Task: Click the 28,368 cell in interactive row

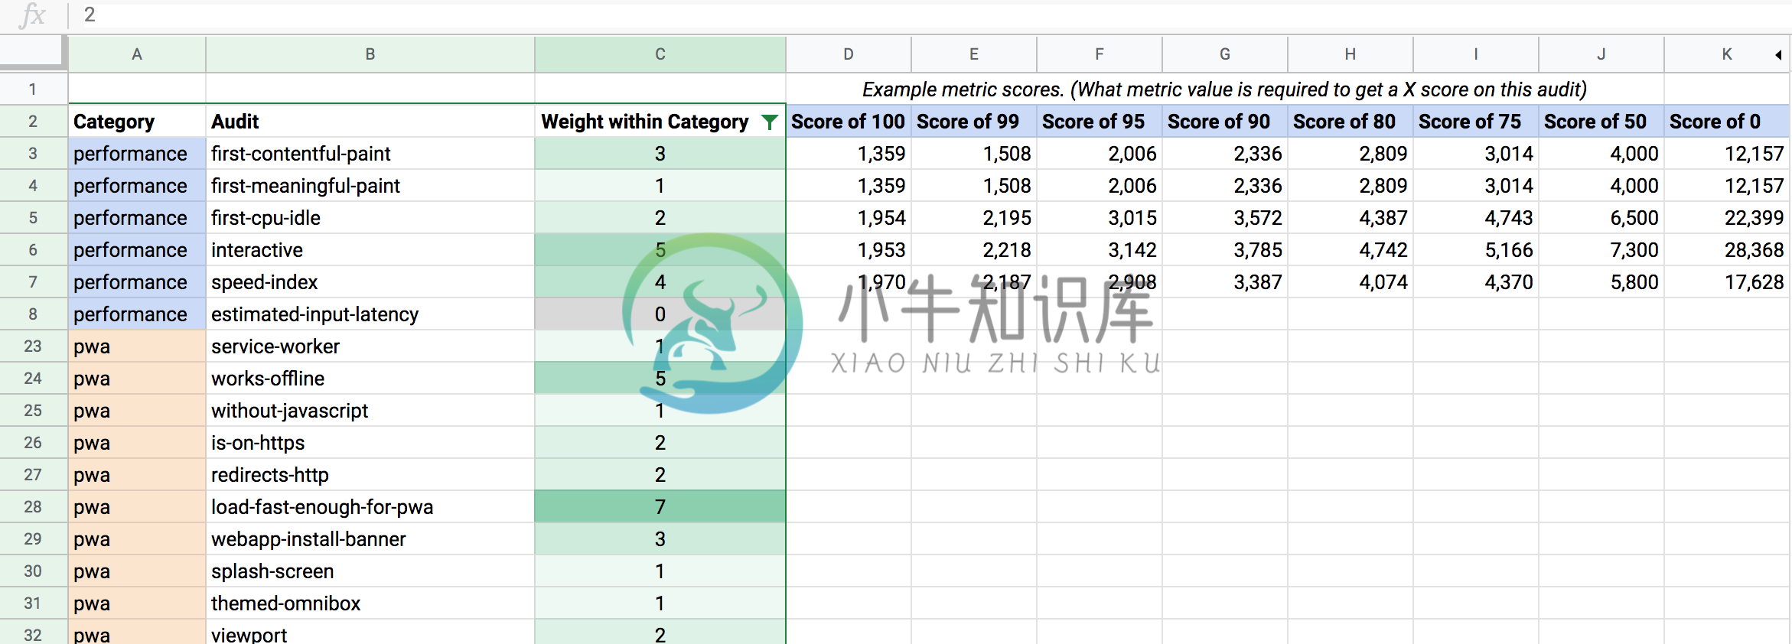Action: 1727,250
